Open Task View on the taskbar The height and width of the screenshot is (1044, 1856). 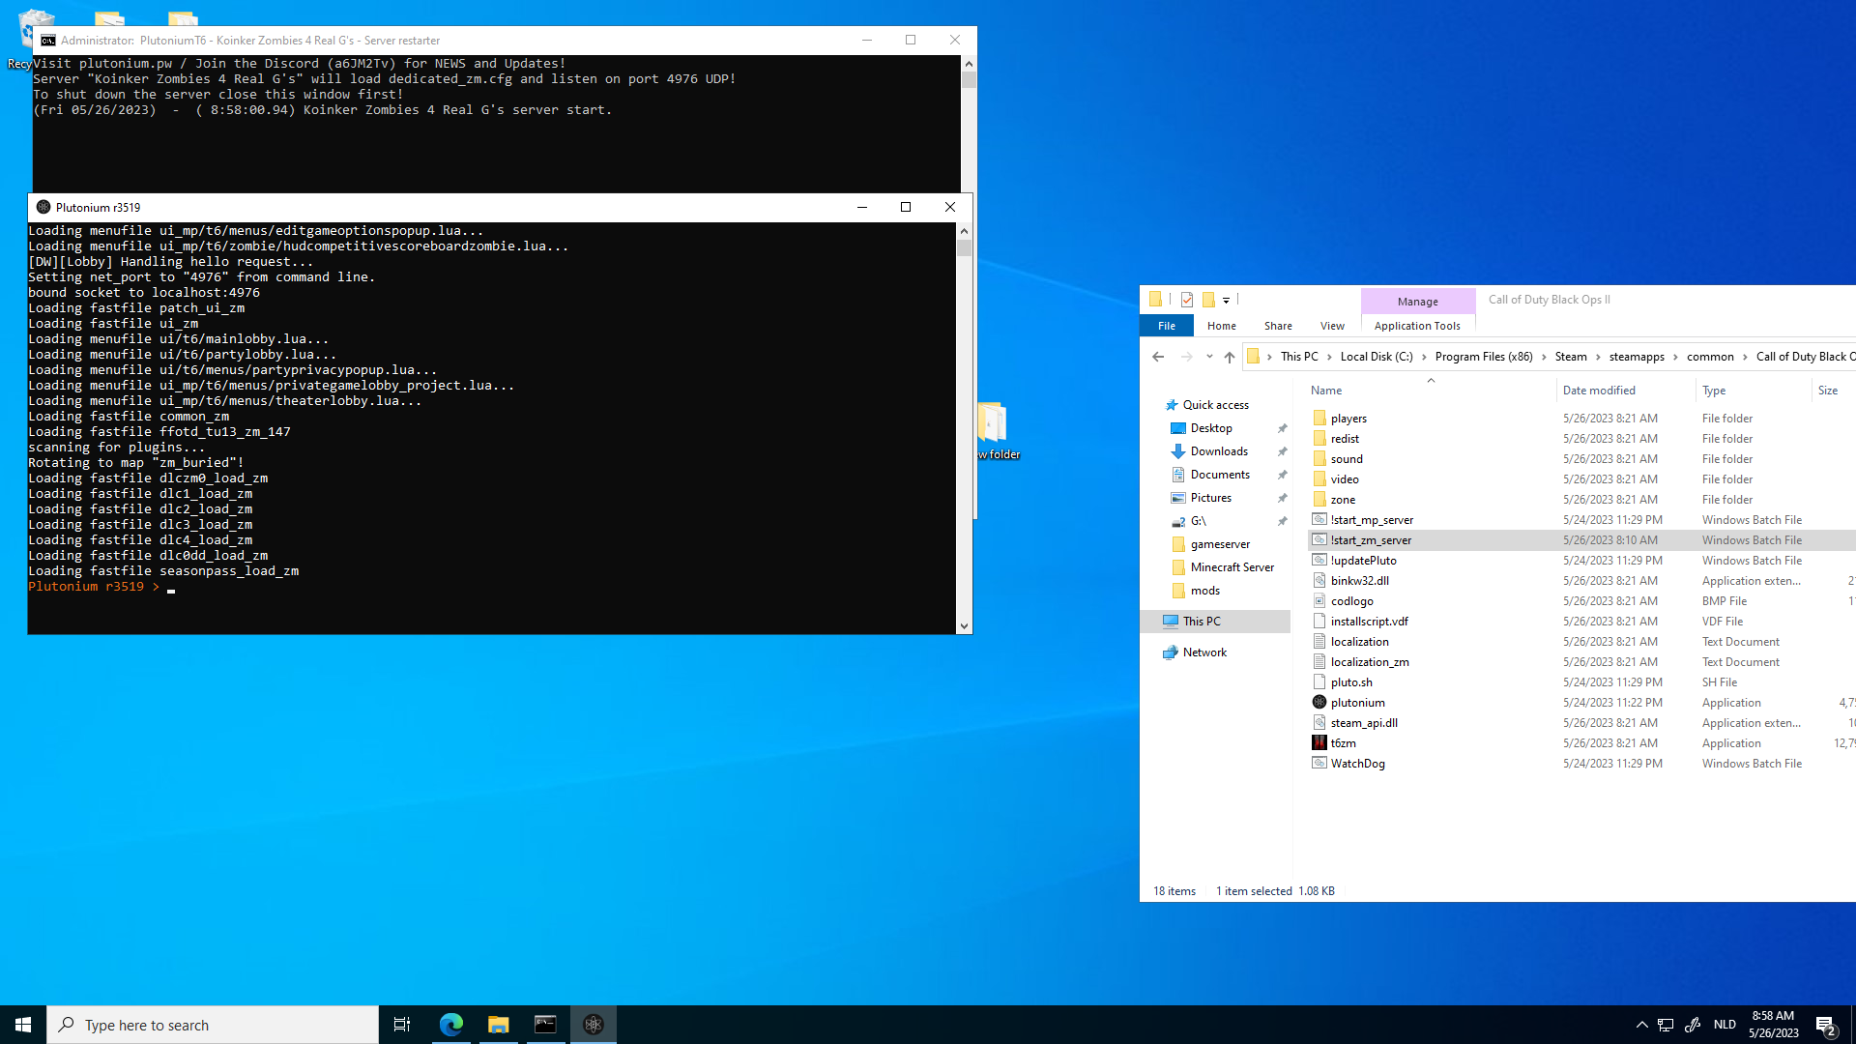[402, 1025]
